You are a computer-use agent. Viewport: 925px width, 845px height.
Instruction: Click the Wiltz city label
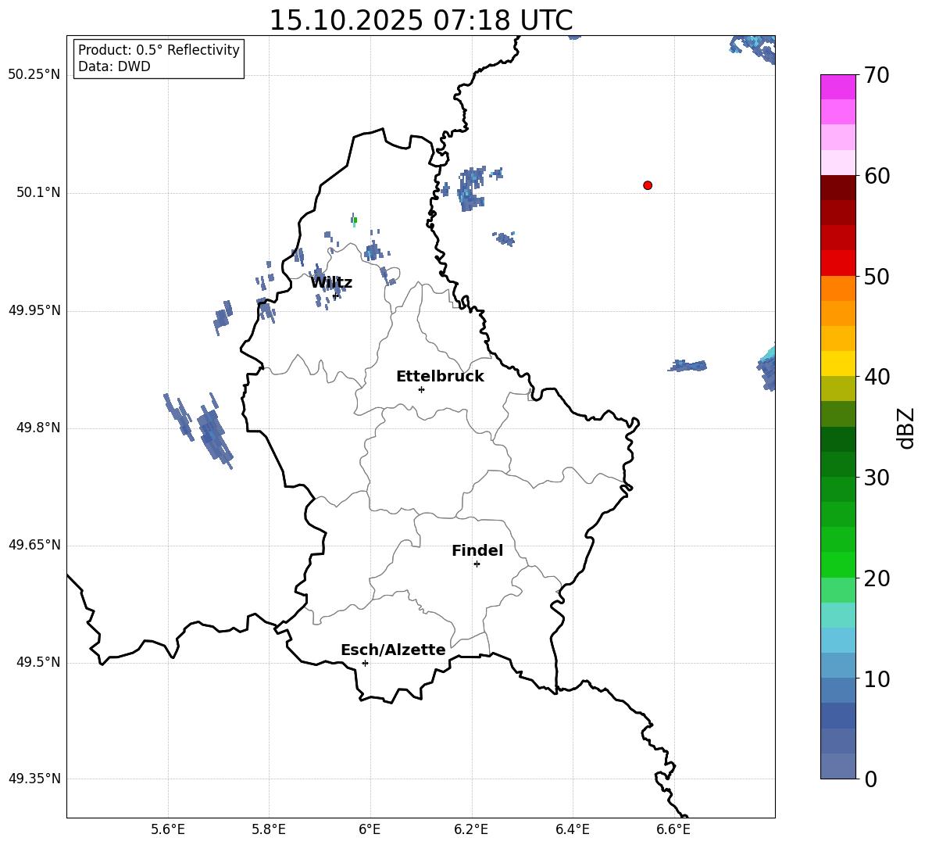pos(331,283)
